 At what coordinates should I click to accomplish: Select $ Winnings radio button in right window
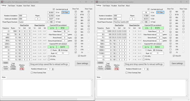tap(154, 50)
